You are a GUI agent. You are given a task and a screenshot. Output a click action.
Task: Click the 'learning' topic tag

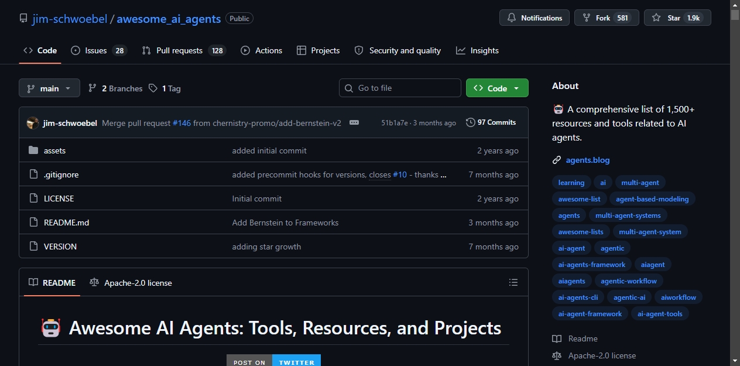pos(571,183)
